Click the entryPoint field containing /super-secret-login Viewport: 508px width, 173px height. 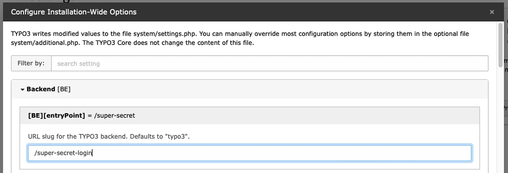pos(249,153)
